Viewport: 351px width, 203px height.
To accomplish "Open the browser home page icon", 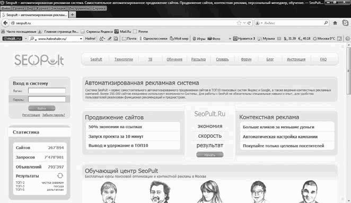I will point(335,23).
